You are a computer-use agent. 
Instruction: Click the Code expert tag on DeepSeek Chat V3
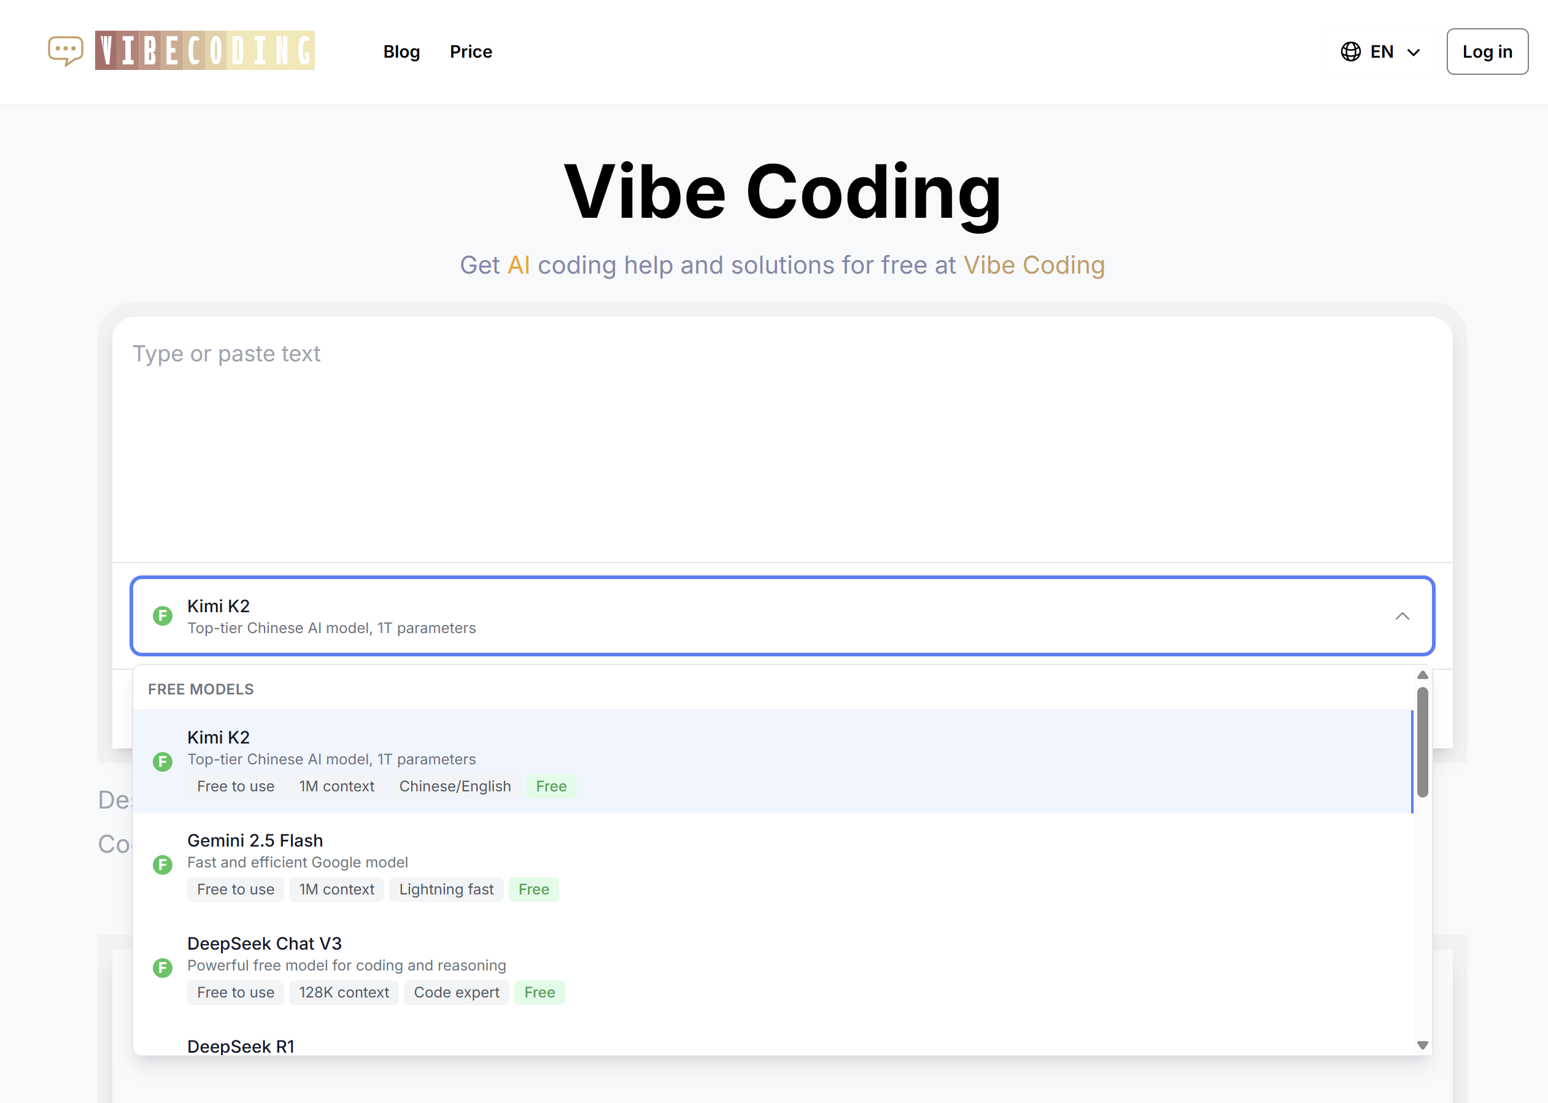(x=456, y=993)
